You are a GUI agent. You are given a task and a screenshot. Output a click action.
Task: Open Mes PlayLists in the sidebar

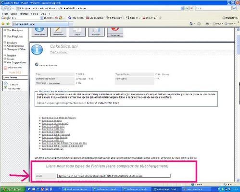point(14,36)
